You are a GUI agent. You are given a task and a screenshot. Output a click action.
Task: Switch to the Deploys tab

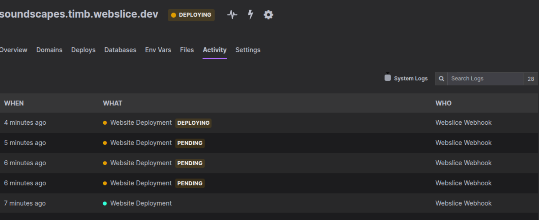click(x=83, y=50)
